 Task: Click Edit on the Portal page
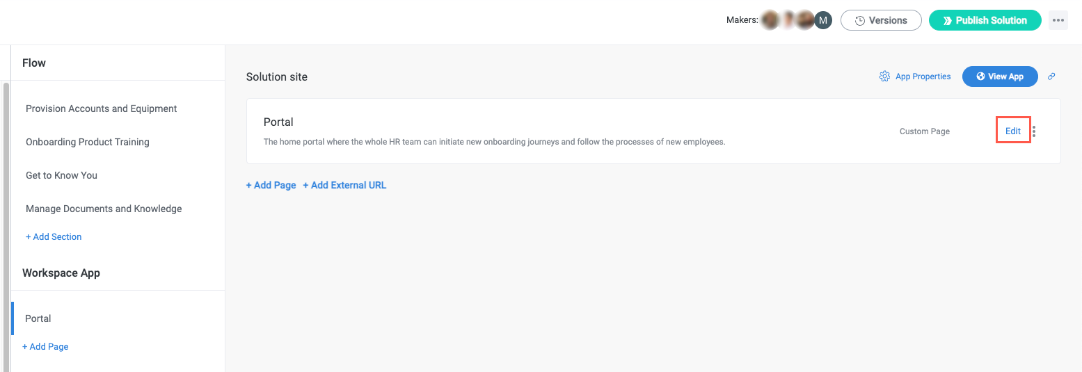(1012, 131)
